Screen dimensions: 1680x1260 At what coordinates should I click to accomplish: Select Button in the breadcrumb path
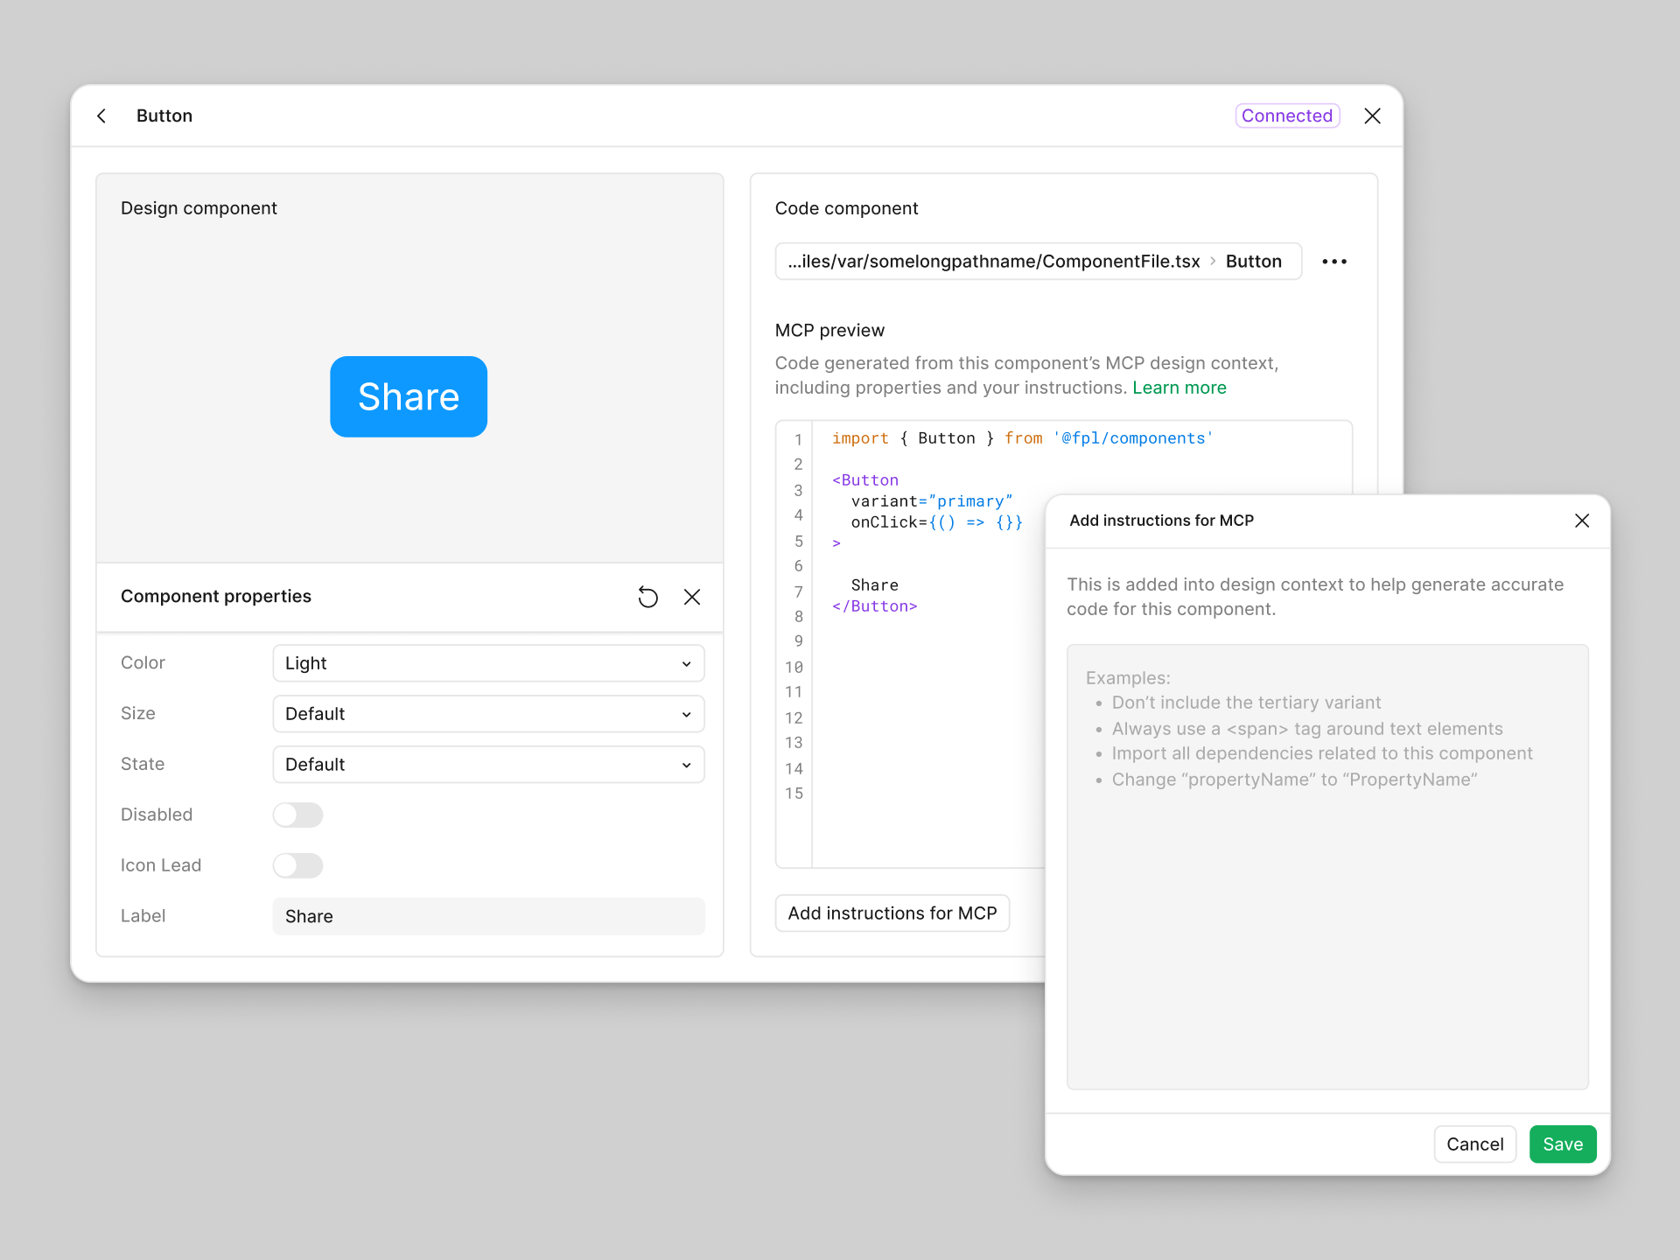click(1254, 261)
